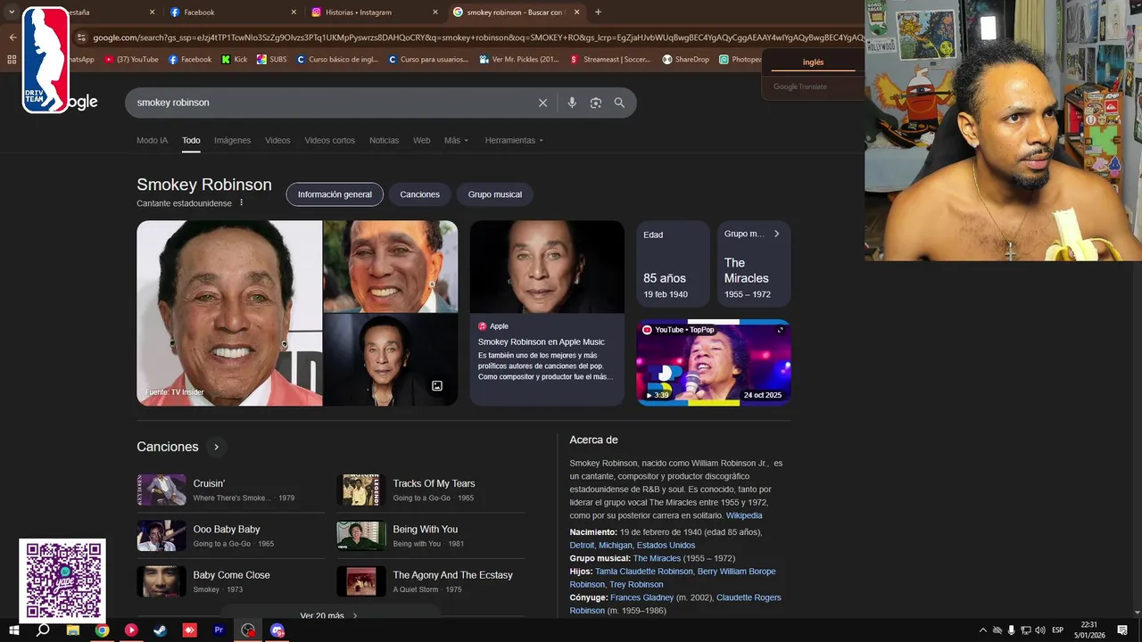Open Google Lens image search icon
The width and height of the screenshot is (1142, 642).
pos(596,103)
